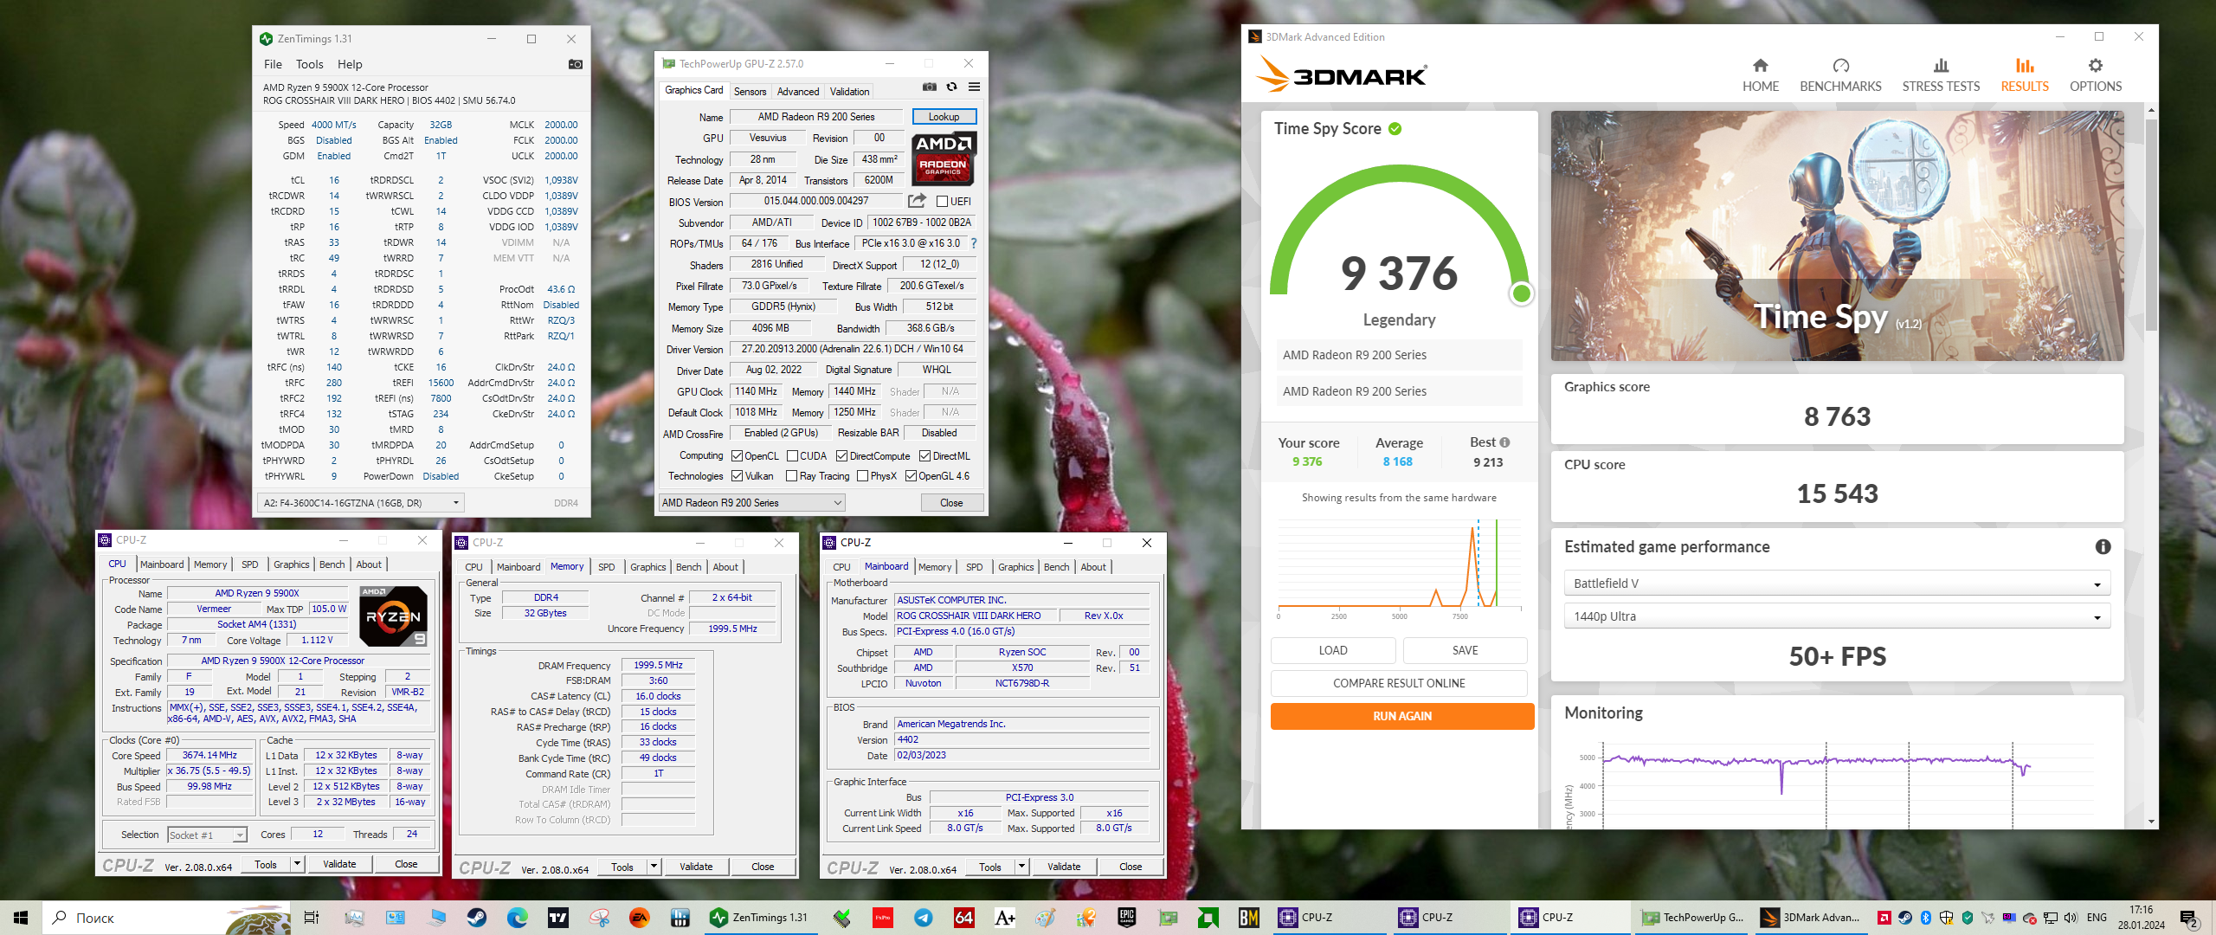2216x935 pixels.
Task: Open the Battlefield V game dropdown
Action: 1837,584
